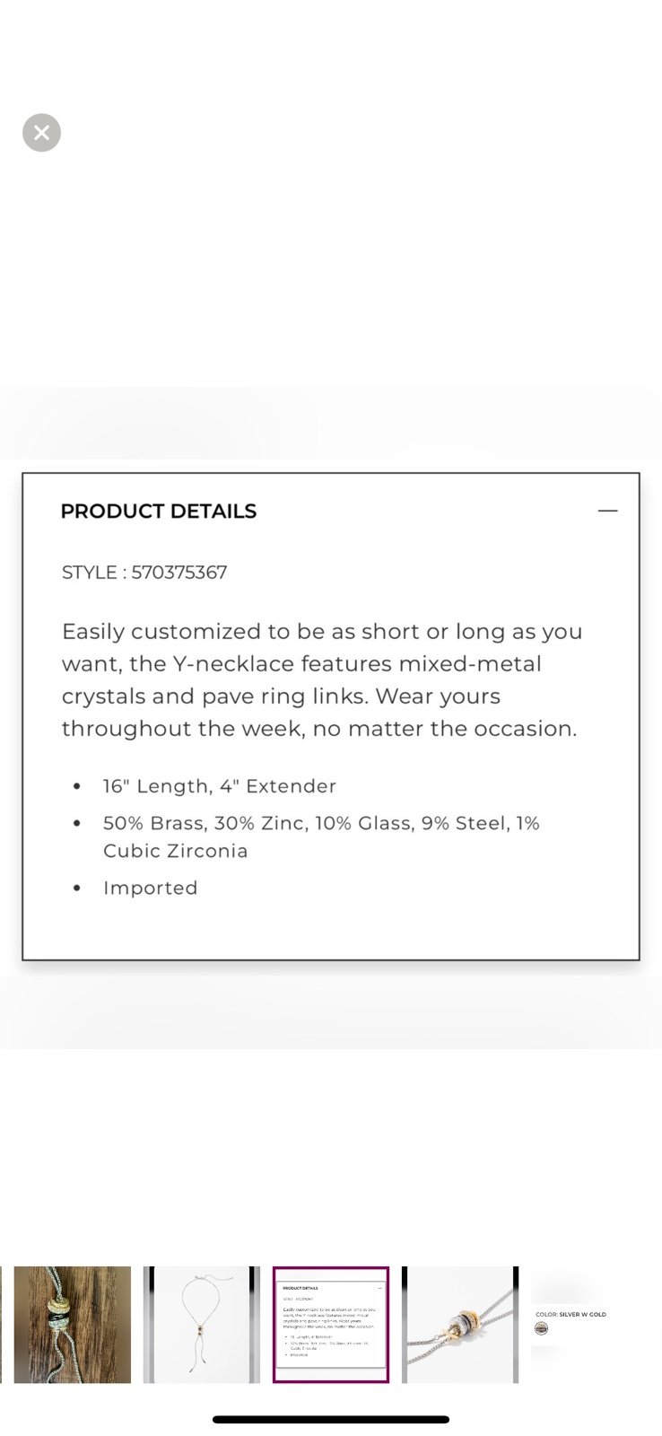Tap the partially visible thumbnail at left edge
The width and height of the screenshot is (662, 1436).
tap(1, 1325)
